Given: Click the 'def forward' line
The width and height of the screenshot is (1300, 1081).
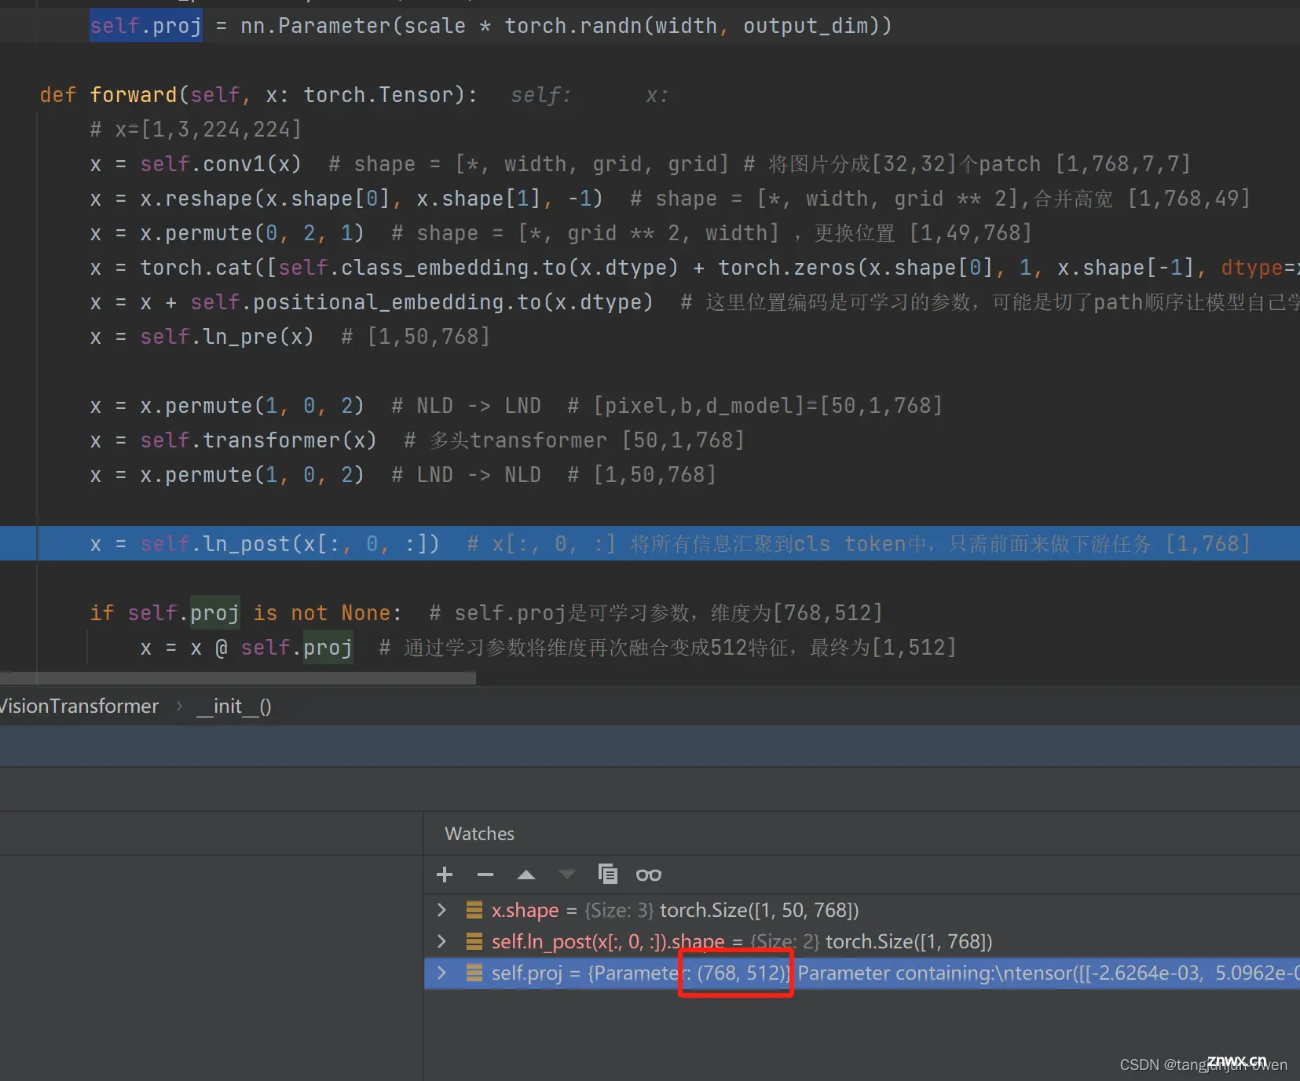Looking at the screenshot, I should click(x=259, y=95).
